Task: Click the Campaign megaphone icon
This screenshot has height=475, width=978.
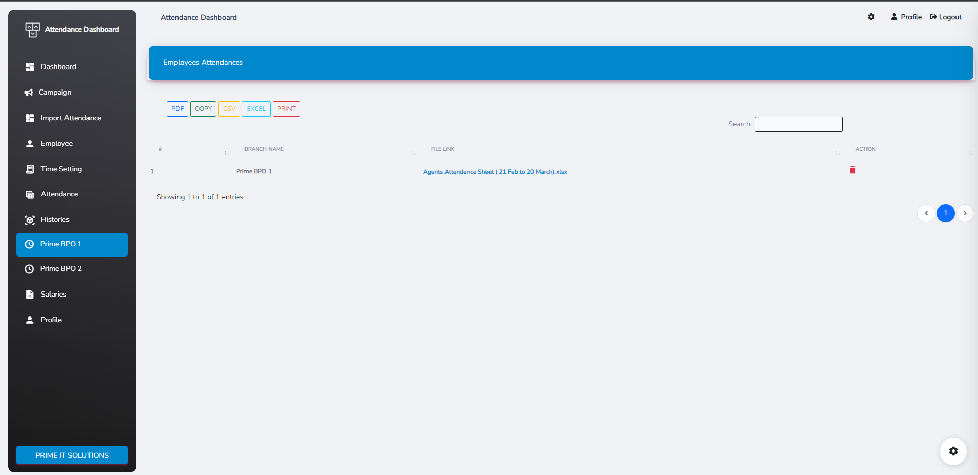Action: (29, 93)
